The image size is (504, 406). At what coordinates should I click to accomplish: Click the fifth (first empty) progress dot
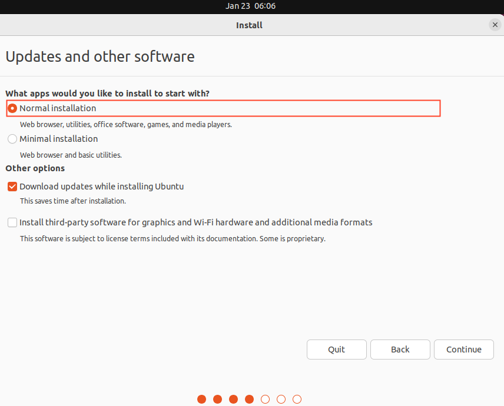[265, 399]
